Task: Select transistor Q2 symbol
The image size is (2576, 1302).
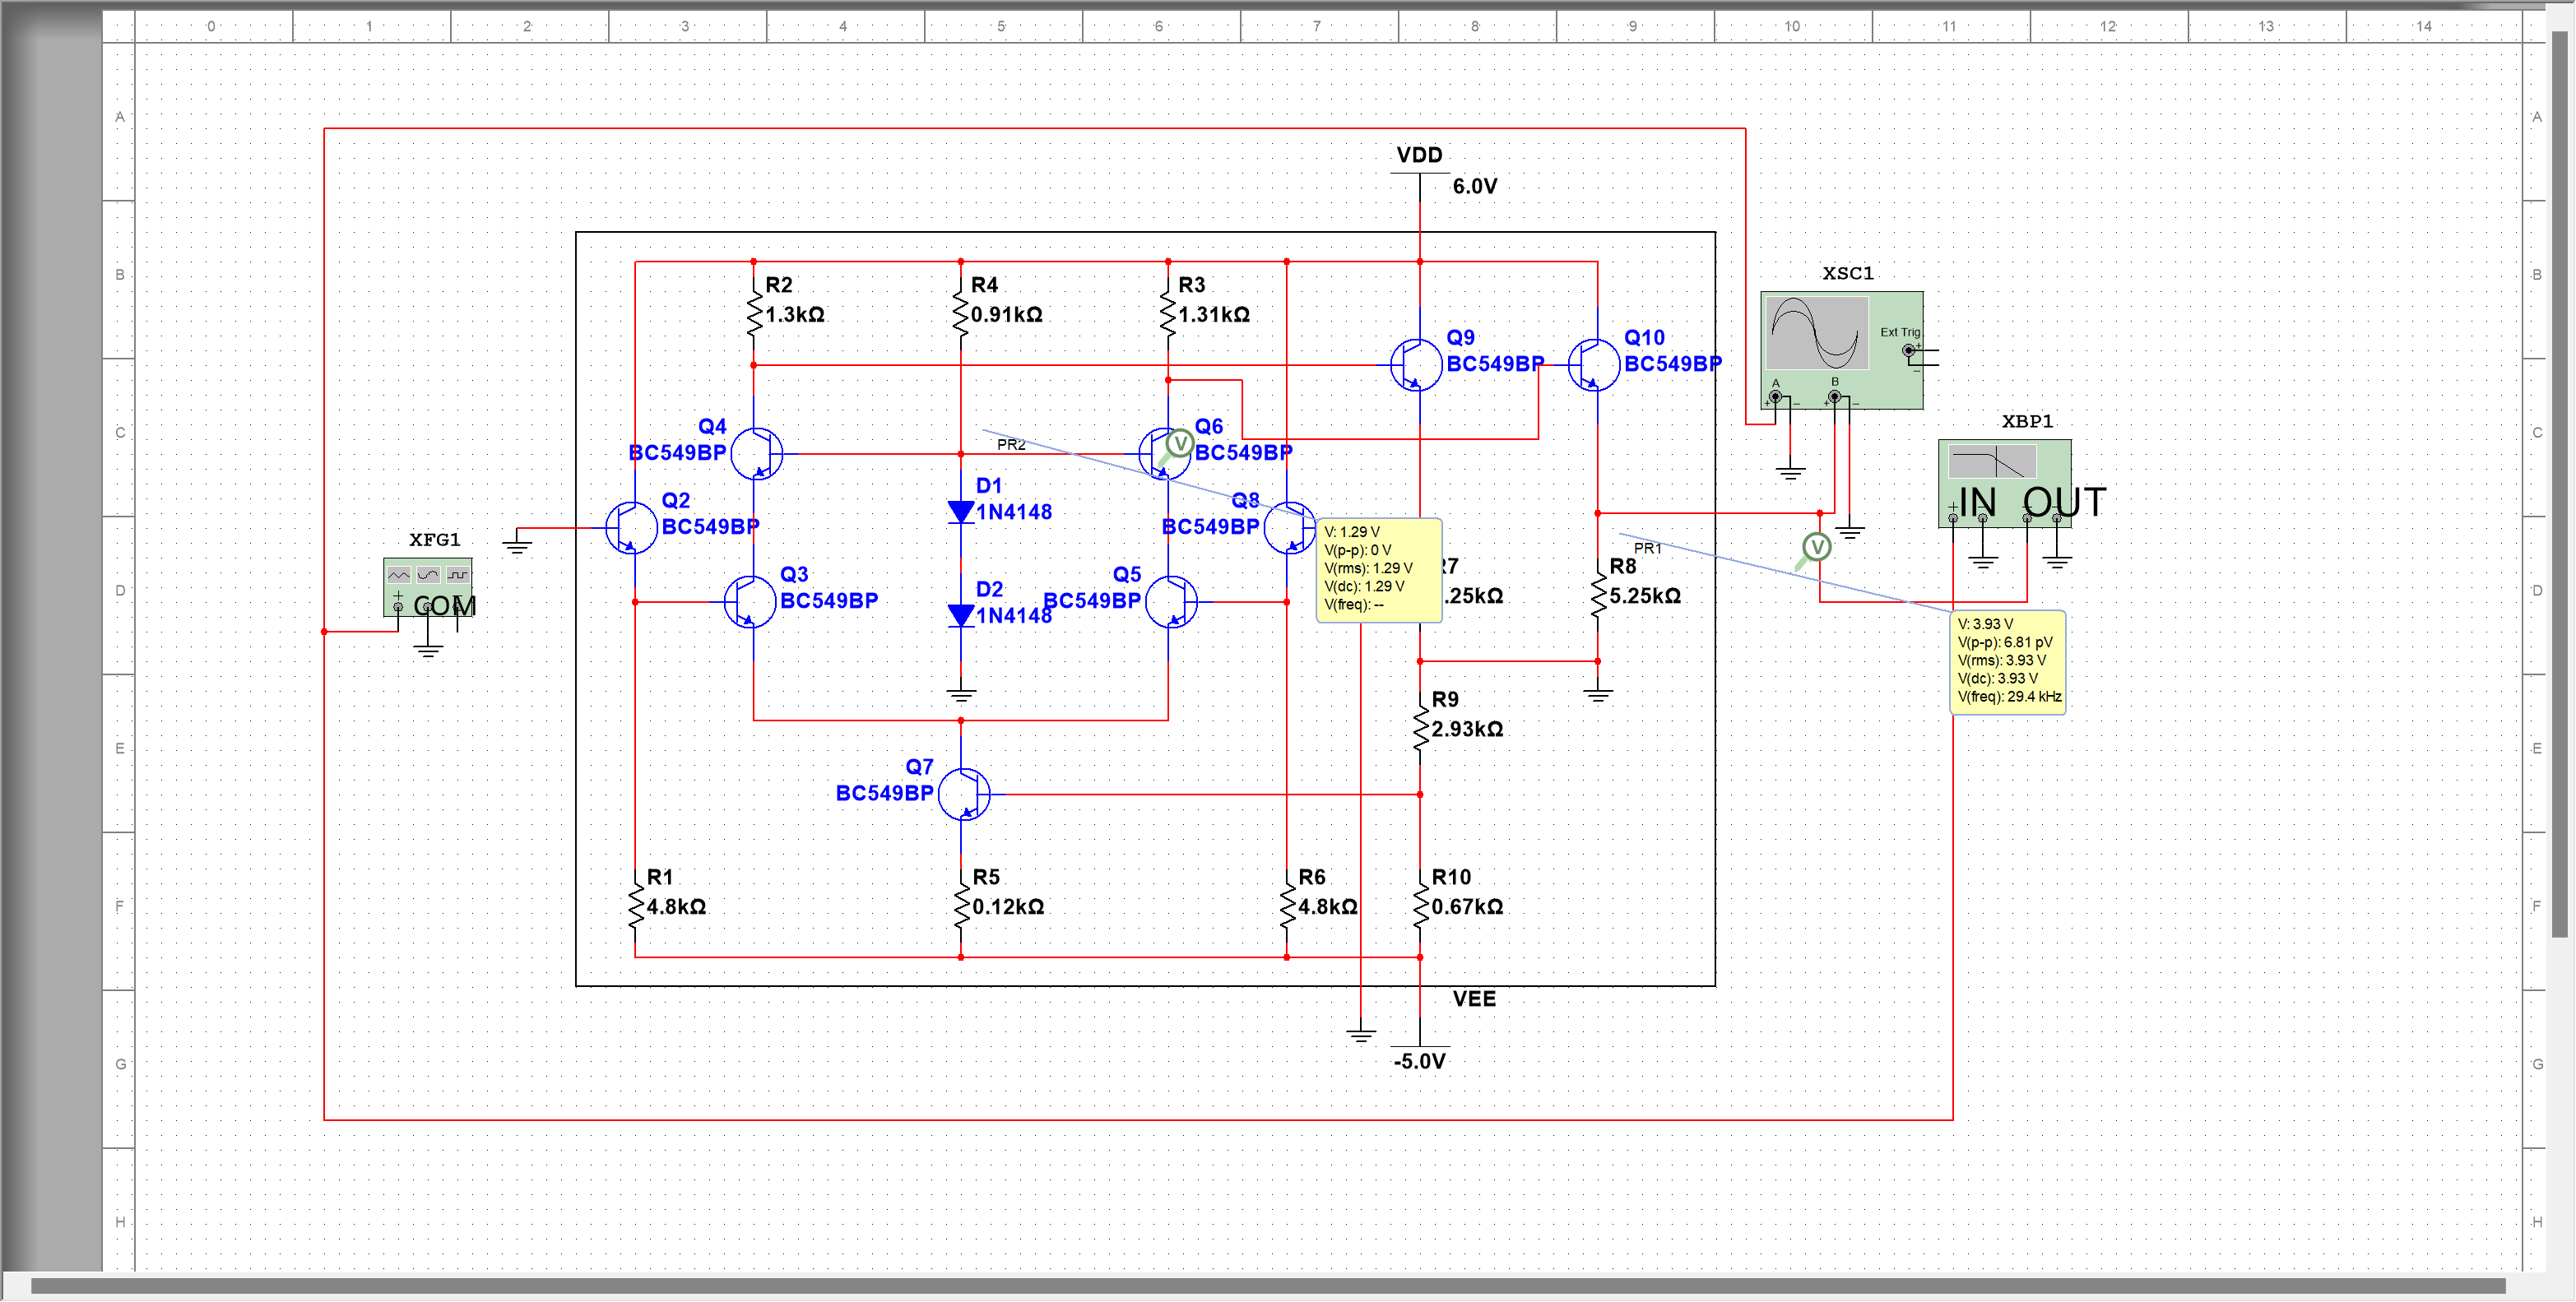Action: (x=631, y=526)
